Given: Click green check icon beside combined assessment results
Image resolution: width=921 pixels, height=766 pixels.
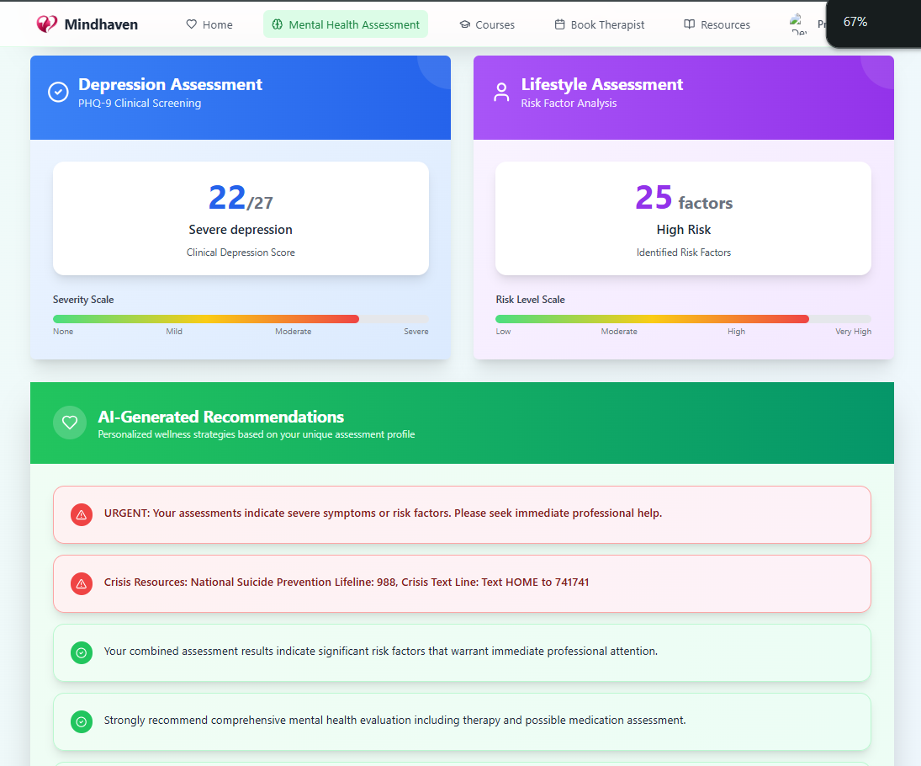Looking at the screenshot, I should (82, 653).
